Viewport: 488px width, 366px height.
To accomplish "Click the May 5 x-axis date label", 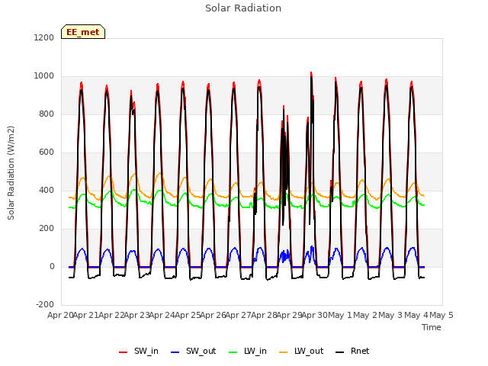I will tap(441, 315).
